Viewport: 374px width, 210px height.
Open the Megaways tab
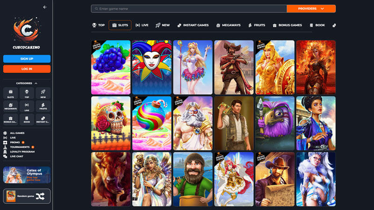[229, 25]
